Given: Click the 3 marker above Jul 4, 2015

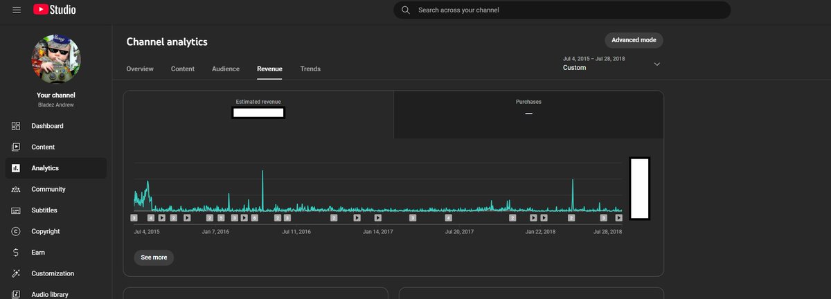Looking at the screenshot, I should point(134,217).
